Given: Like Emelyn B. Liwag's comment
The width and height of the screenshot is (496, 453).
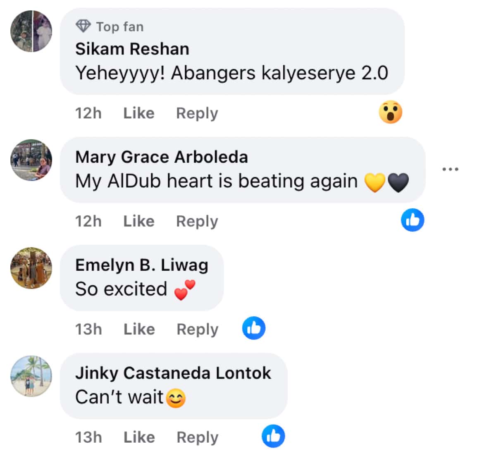Looking at the screenshot, I should click(139, 329).
